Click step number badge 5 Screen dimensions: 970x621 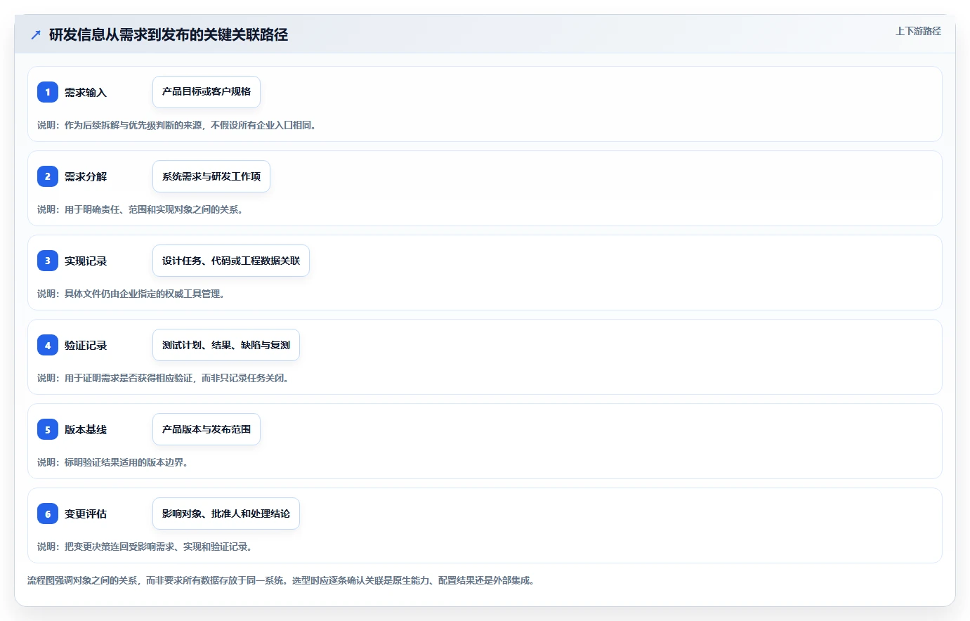pos(48,429)
